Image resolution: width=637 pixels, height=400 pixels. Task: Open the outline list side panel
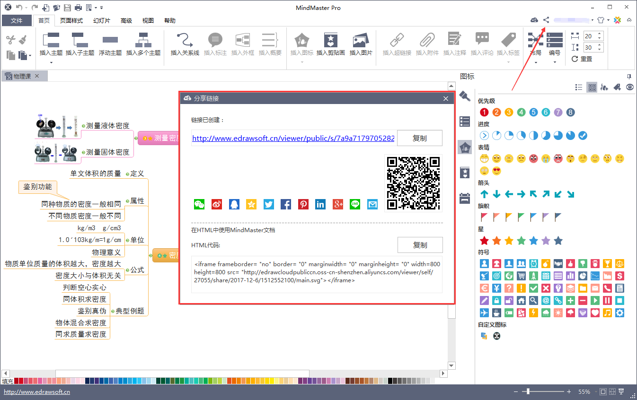click(x=465, y=122)
